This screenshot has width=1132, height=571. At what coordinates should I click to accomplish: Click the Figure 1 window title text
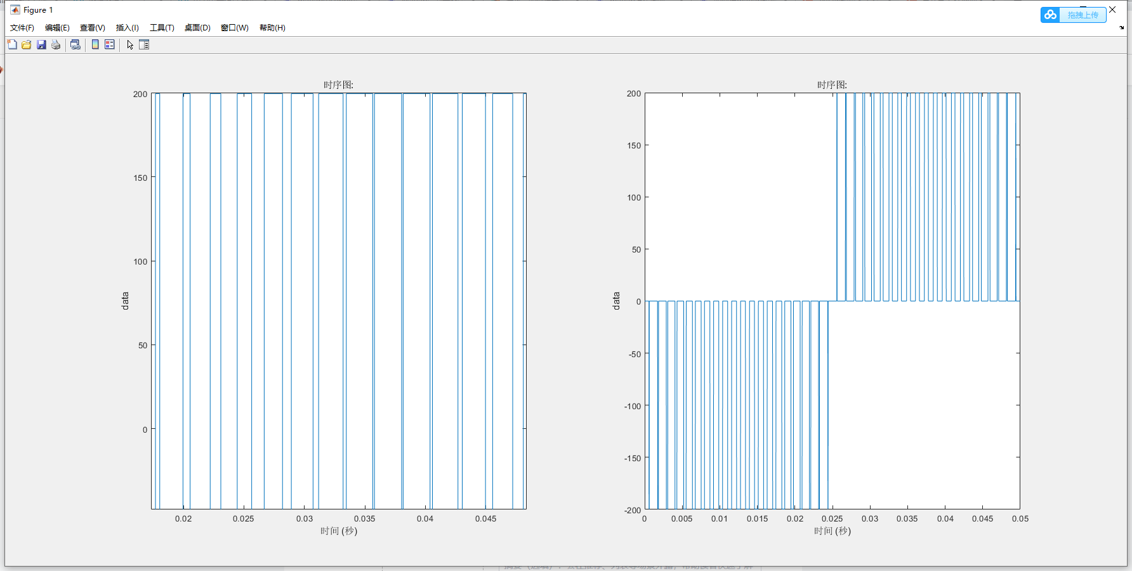(38, 10)
